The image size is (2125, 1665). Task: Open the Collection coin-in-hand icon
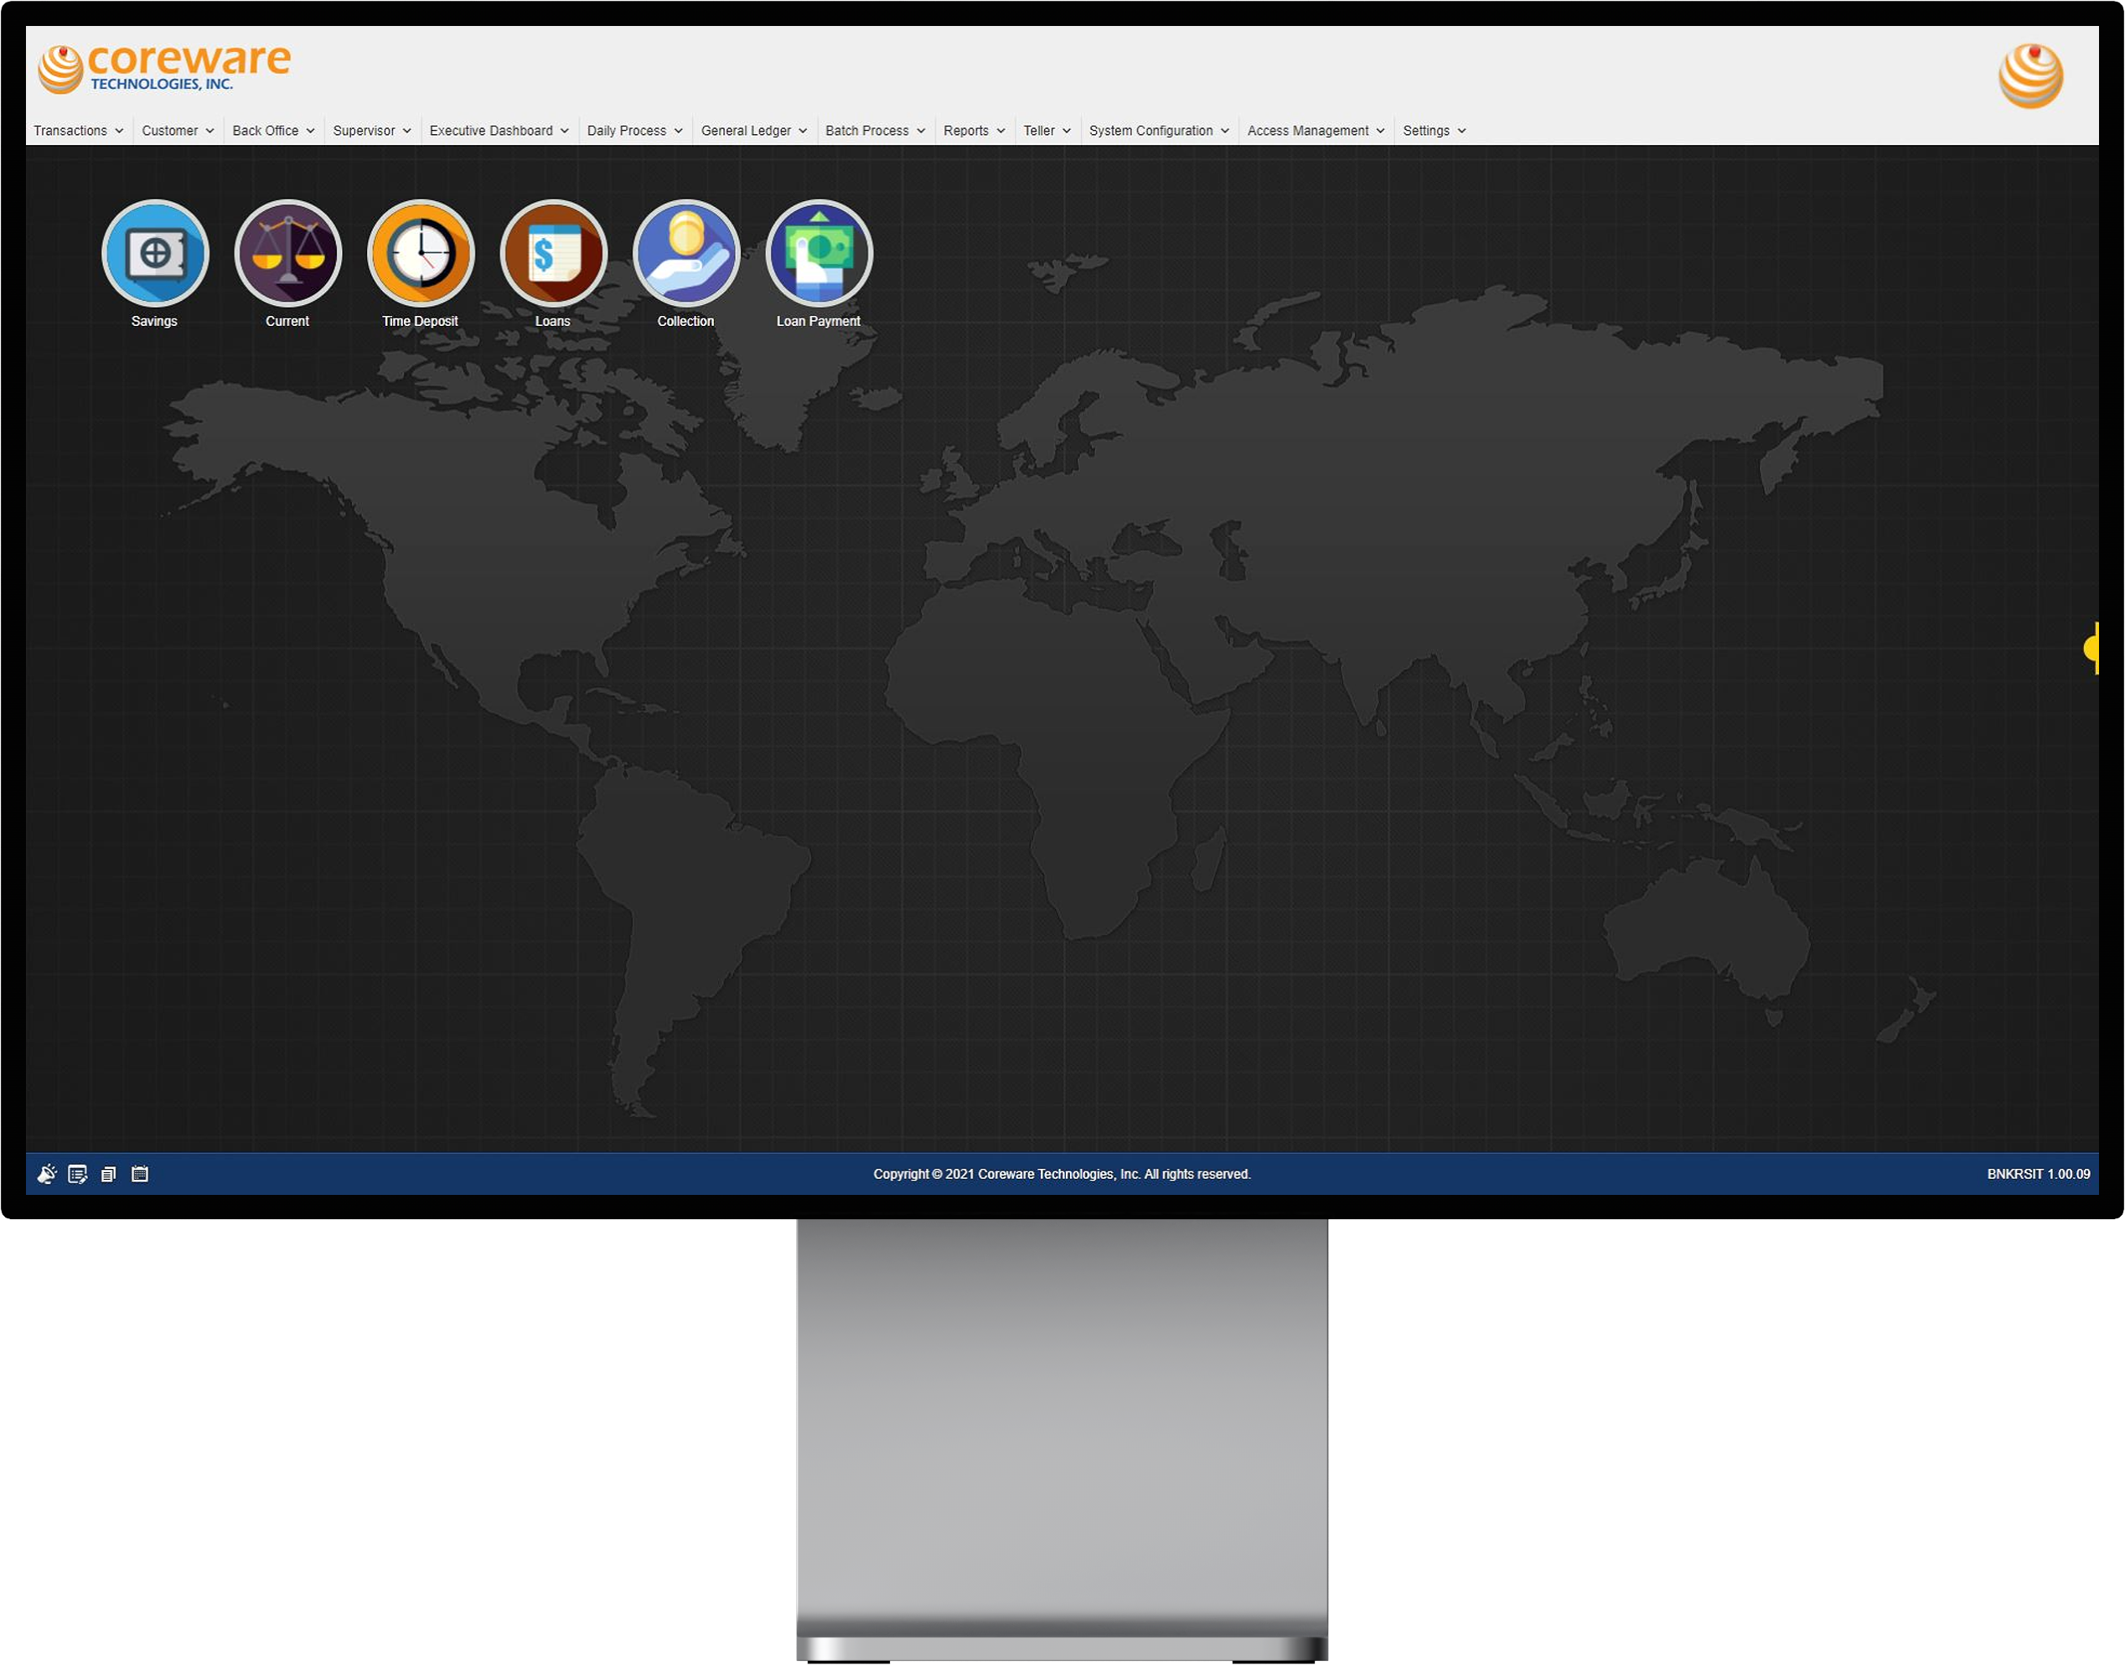tap(685, 253)
